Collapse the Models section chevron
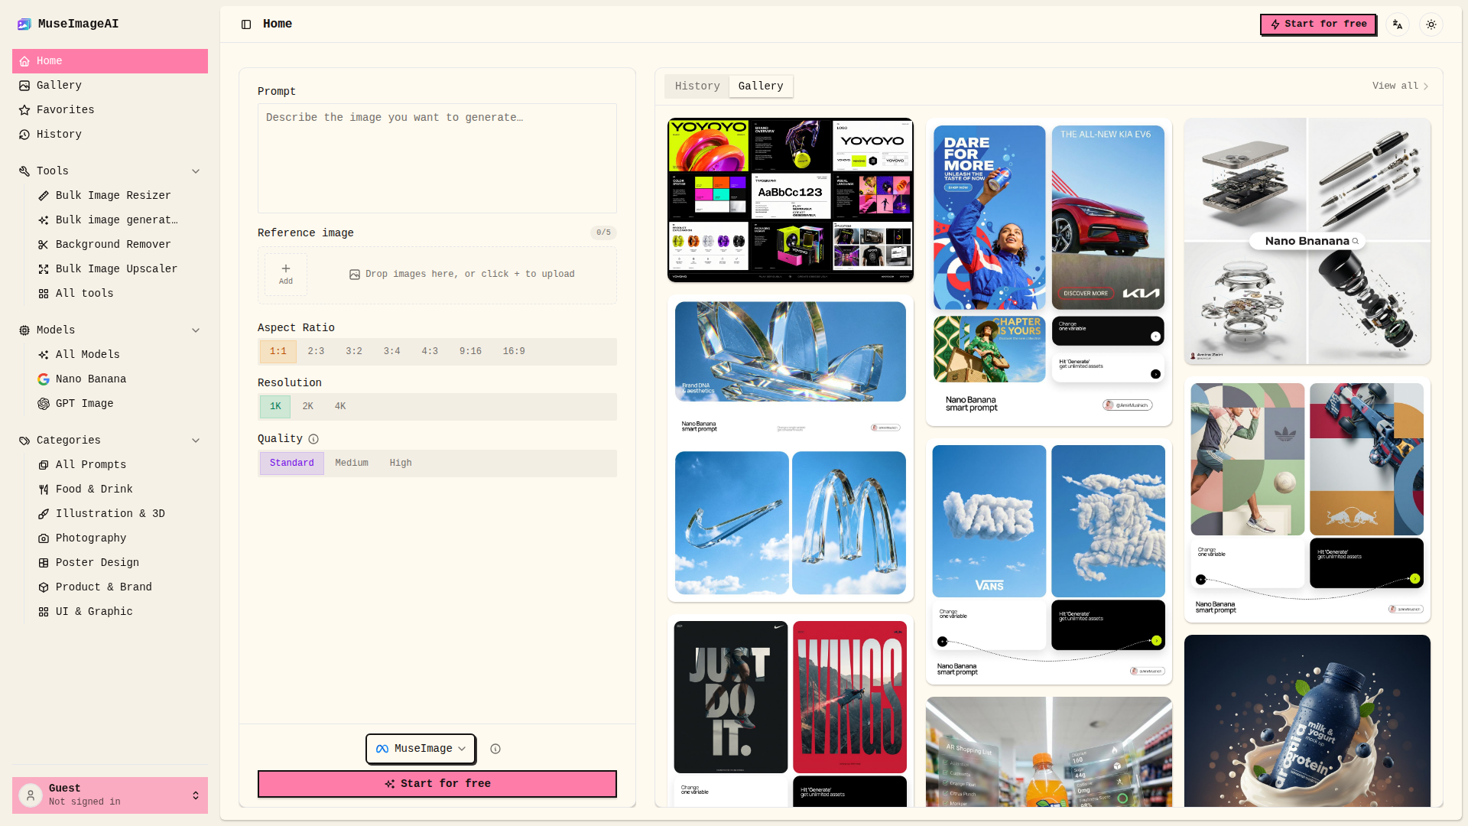 pos(196,330)
